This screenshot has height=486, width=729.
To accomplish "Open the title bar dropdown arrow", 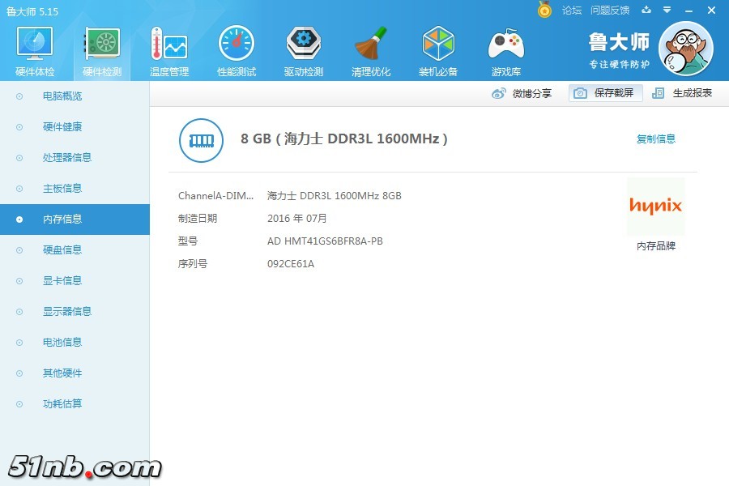I will [666, 10].
